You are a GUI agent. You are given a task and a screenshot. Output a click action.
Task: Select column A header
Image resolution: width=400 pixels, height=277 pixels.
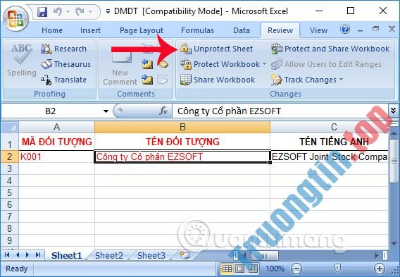56,127
